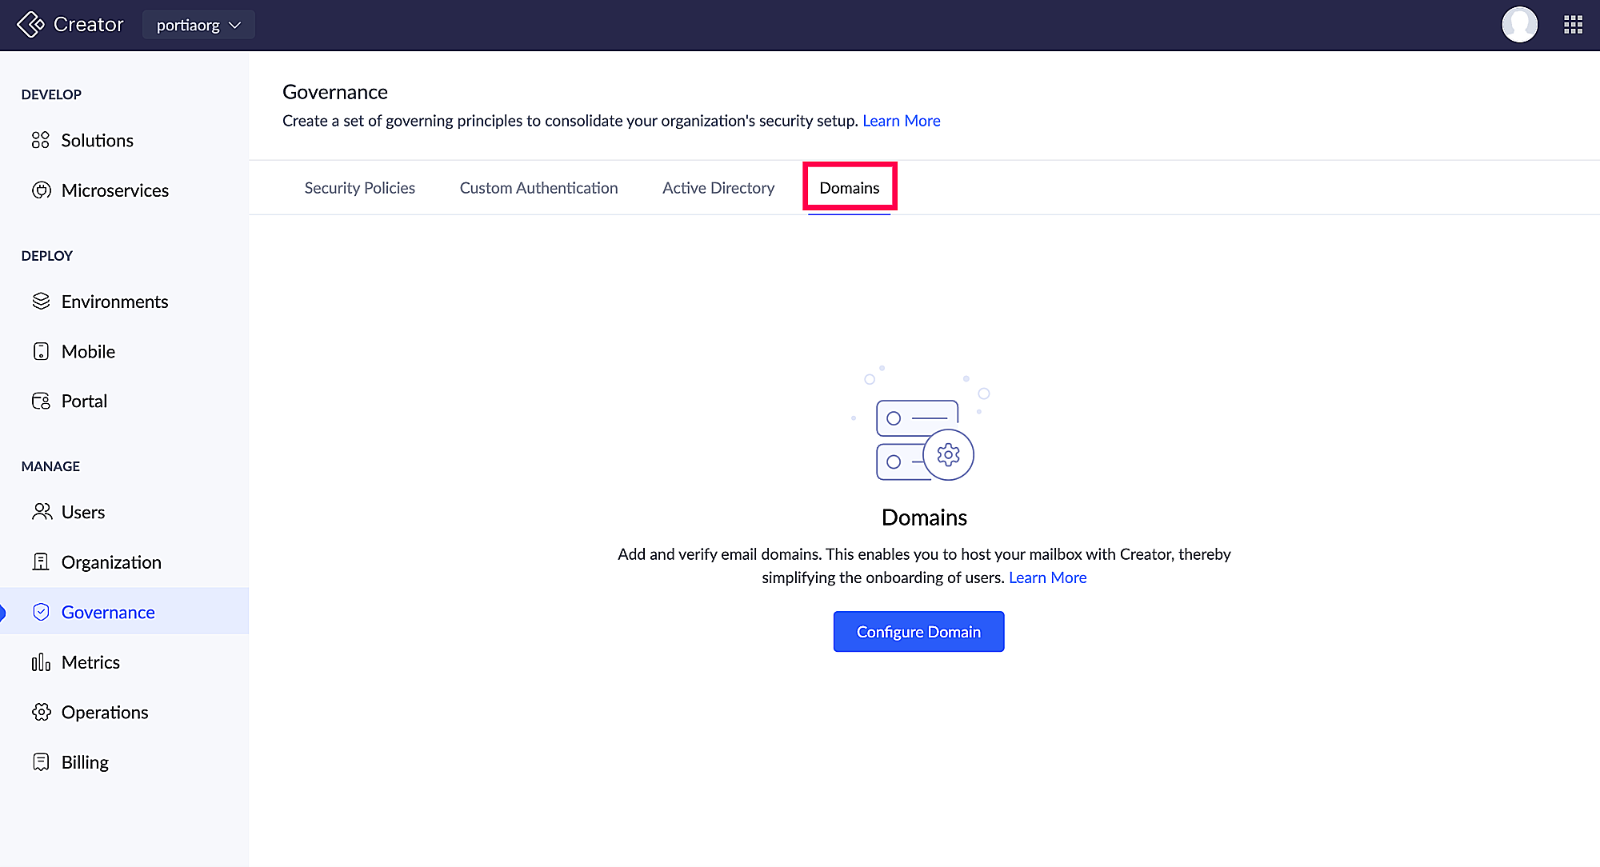This screenshot has height=867, width=1600.
Task: Open the Active Directory tab
Action: coord(718,188)
